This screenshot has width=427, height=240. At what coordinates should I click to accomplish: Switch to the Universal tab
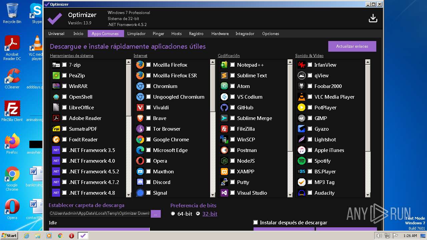click(x=56, y=34)
